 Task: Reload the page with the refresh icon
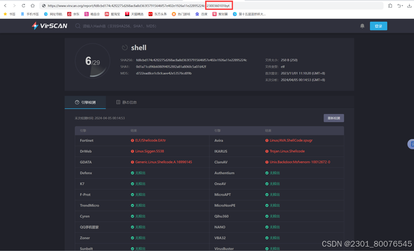pyautogui.click(x=24, y=6)
